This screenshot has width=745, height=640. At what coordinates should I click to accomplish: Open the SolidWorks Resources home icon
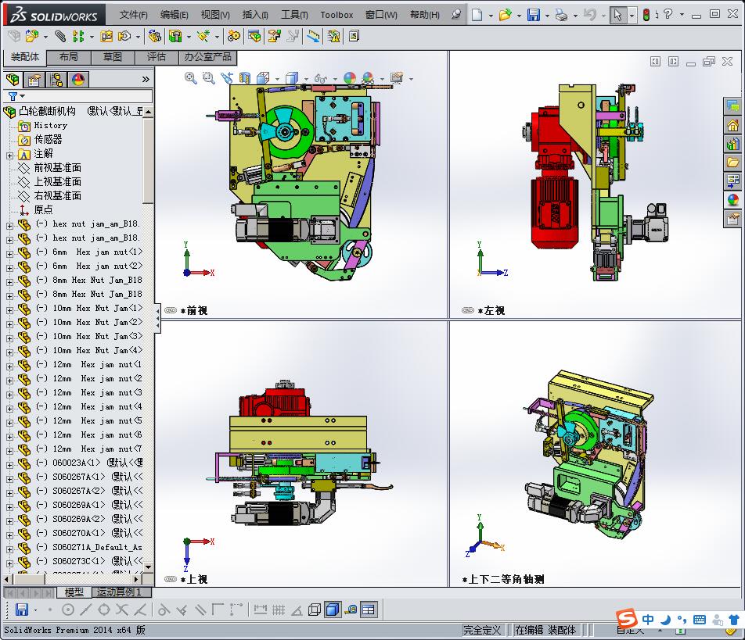pyautogui.click(x=732, y=125)
